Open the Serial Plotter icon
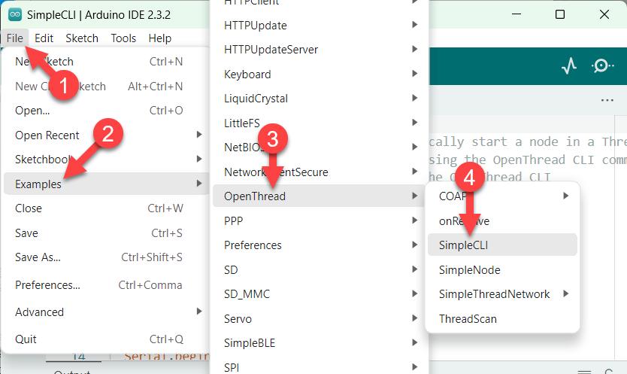This screenshot has height=374, width=627. (x=569, y=66)
